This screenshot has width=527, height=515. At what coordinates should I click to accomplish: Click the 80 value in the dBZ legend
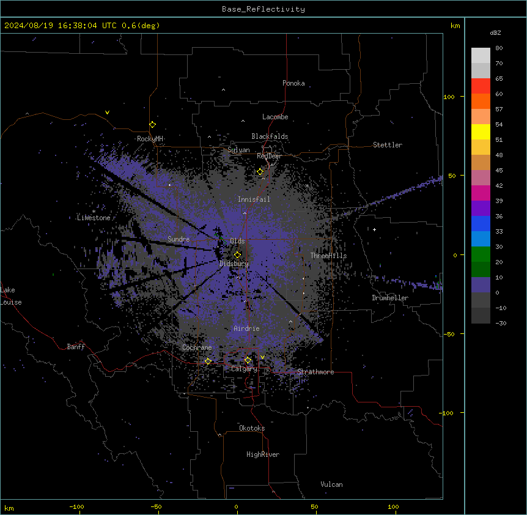point(499,48)
